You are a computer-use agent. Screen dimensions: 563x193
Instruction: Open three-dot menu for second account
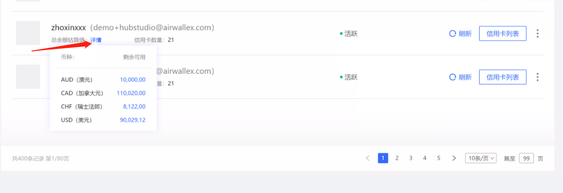click(537, 77)
